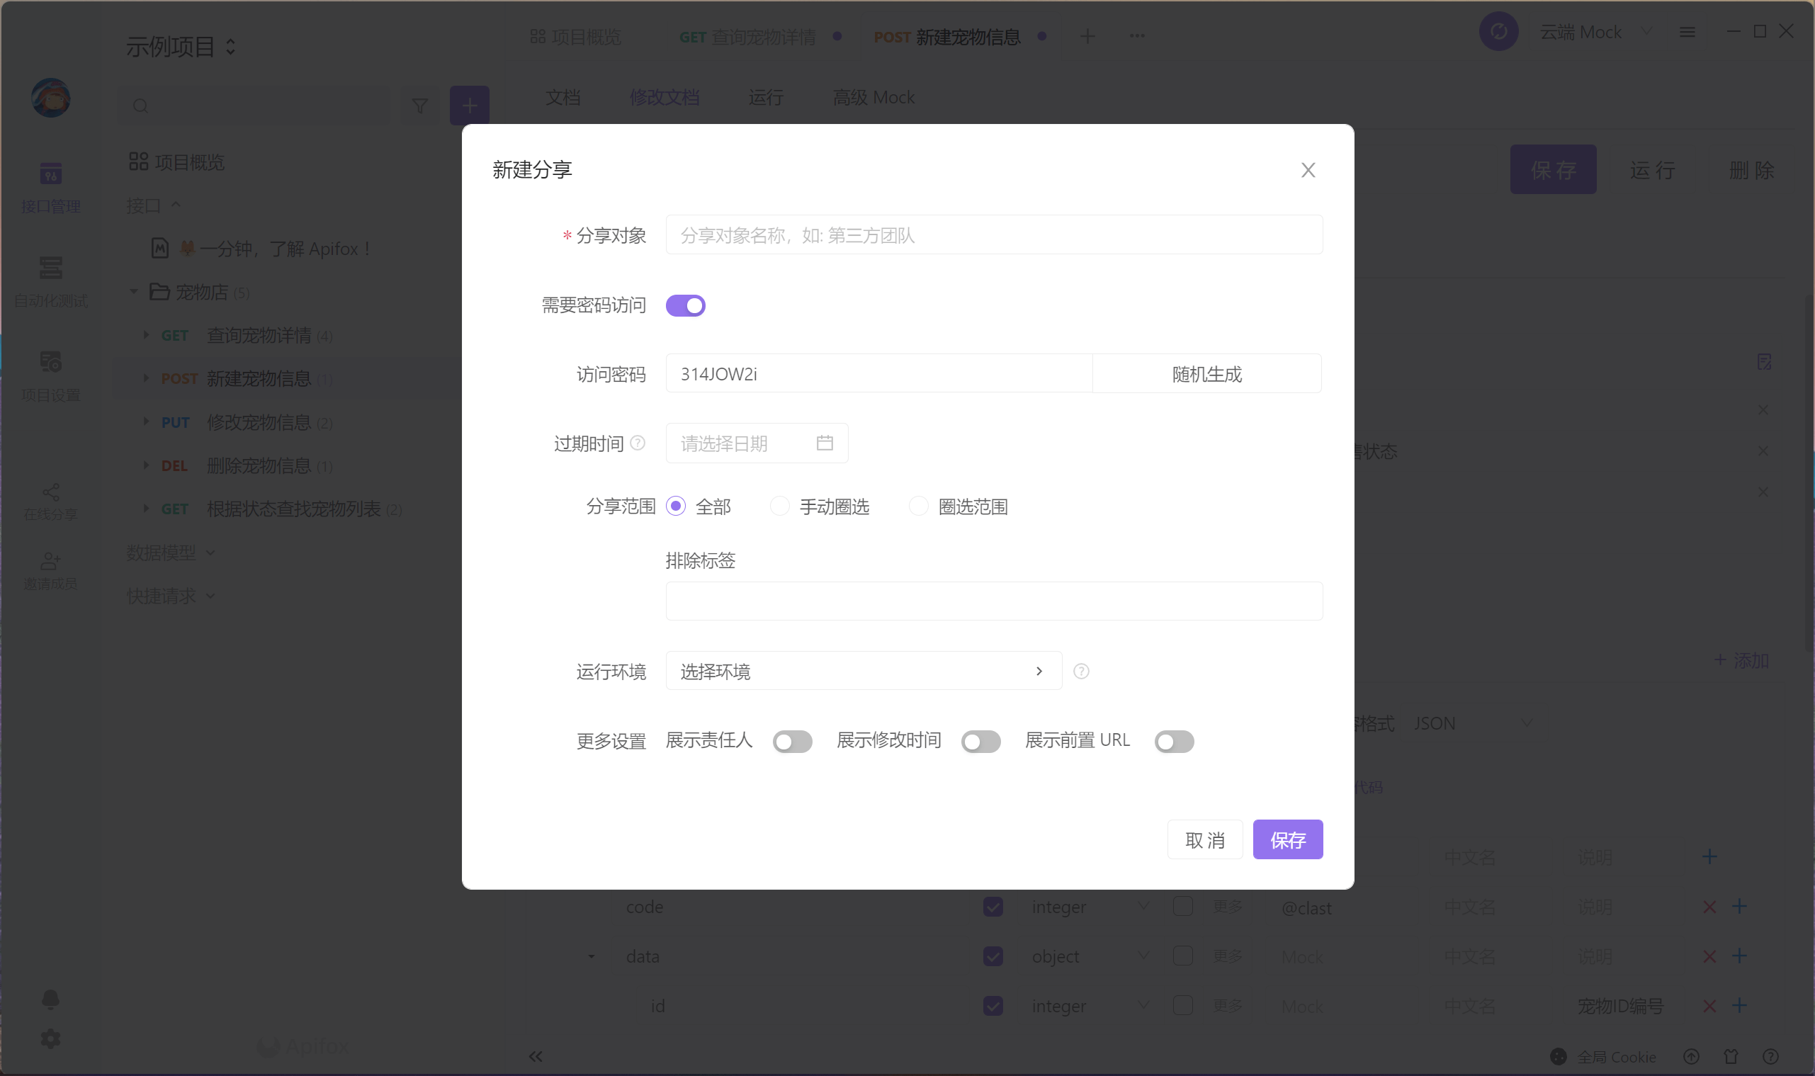Click the 邀请成员 sidebar icon
The width and height of the screenshot is (1815, 1076).
coord(50,568)
